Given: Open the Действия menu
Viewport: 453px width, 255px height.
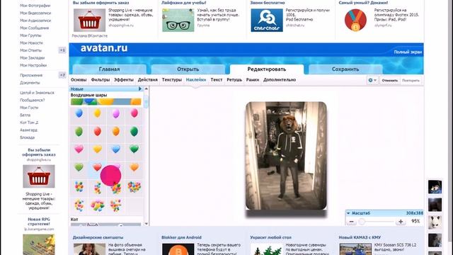Looking at the screenshot, I should click(x=148, y=80).
